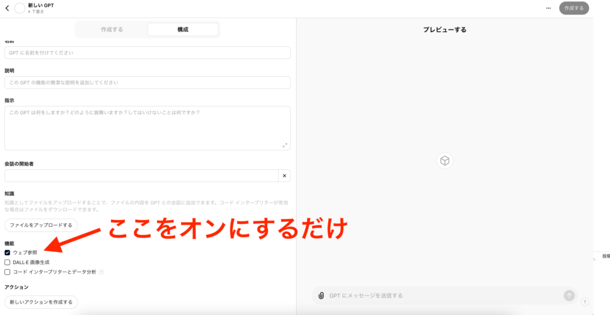Go back using the left chevron arrow

tap(7, 8)
